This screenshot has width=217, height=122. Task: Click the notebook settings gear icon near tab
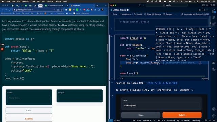(x=200, y=10)
